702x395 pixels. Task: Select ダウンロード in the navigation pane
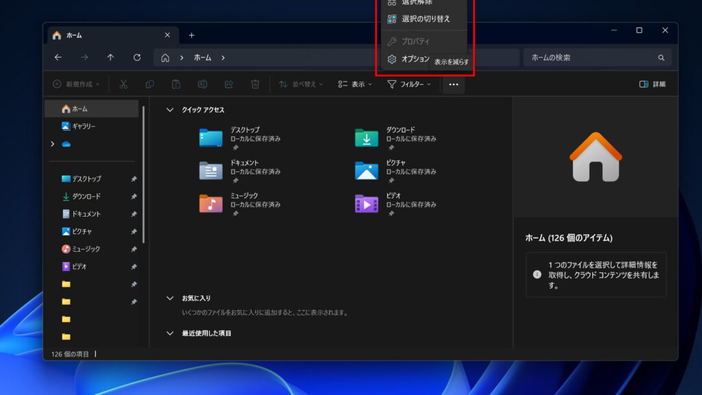pos(93,196)
